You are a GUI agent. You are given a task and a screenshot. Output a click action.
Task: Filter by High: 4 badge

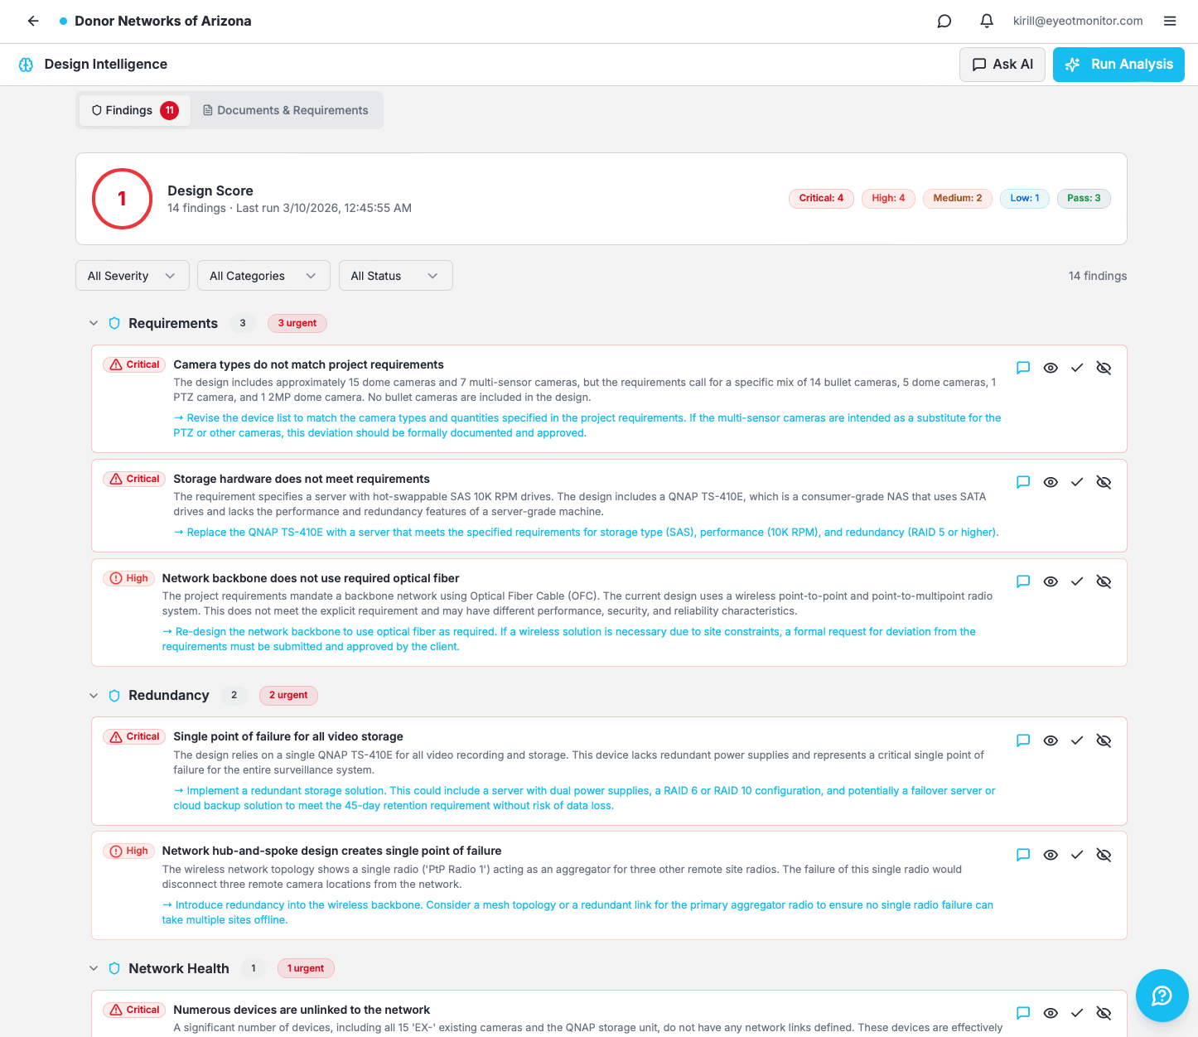(x=888, y=198)
